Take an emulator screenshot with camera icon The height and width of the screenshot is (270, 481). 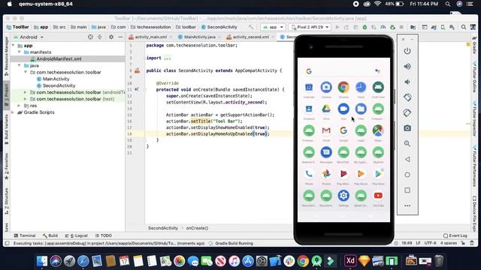click(407, 128)
